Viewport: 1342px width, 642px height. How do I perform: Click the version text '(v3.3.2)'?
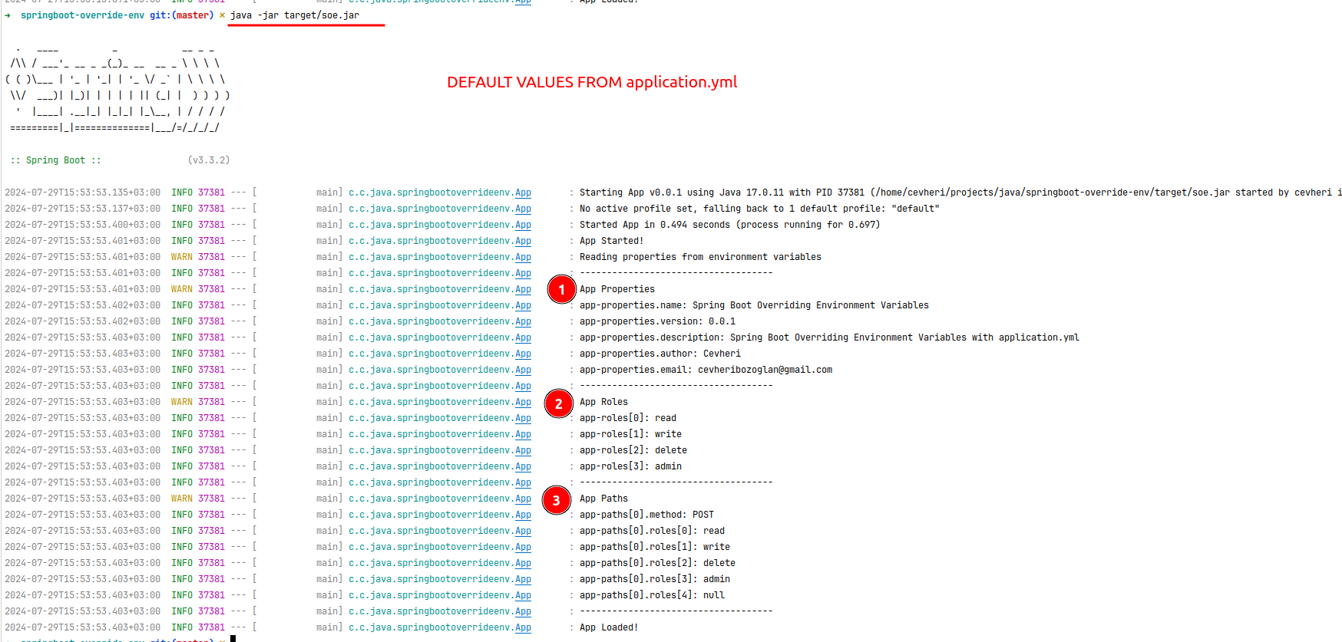(209, 160)
